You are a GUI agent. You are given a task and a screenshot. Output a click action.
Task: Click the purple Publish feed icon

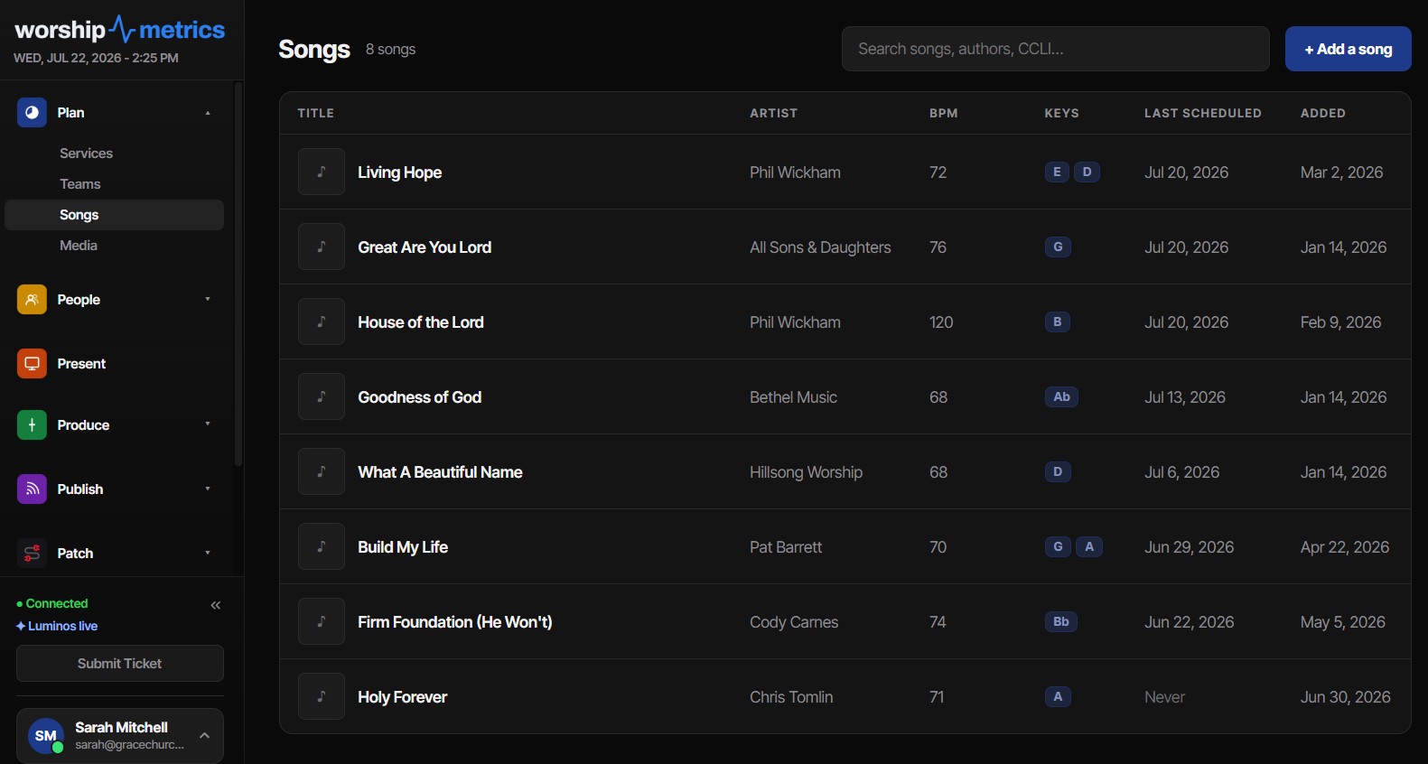coord(32,489)
